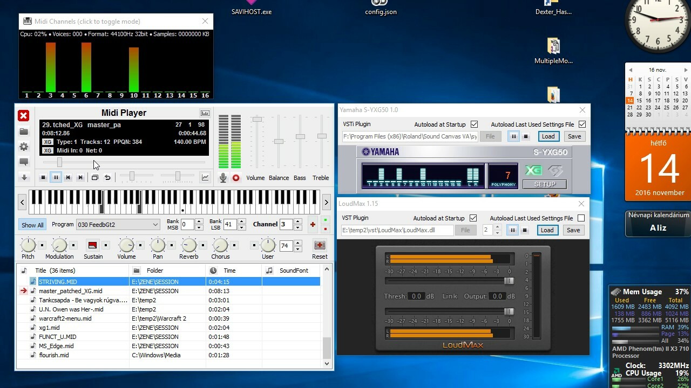691x388 pixels.
Task: Pause the LoudMax plugin
Action: tap(512, 230)
